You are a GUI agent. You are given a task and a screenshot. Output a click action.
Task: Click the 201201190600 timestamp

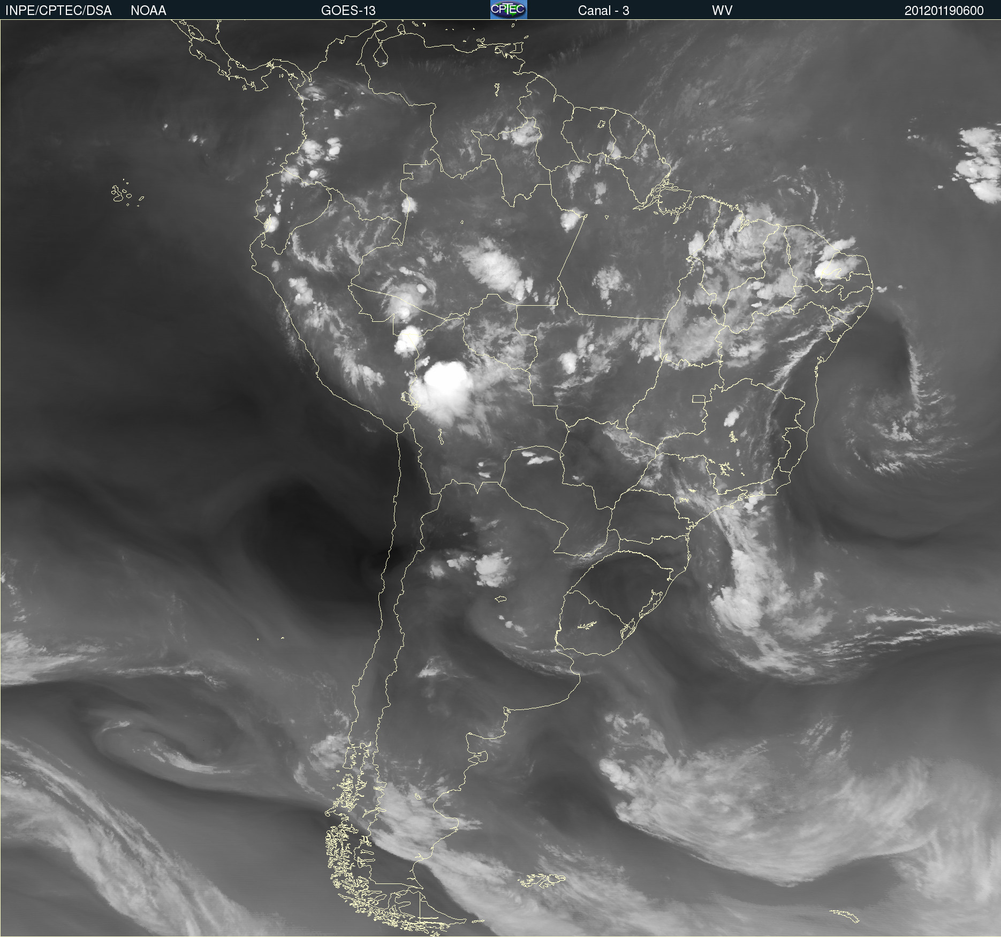[944, 11]
